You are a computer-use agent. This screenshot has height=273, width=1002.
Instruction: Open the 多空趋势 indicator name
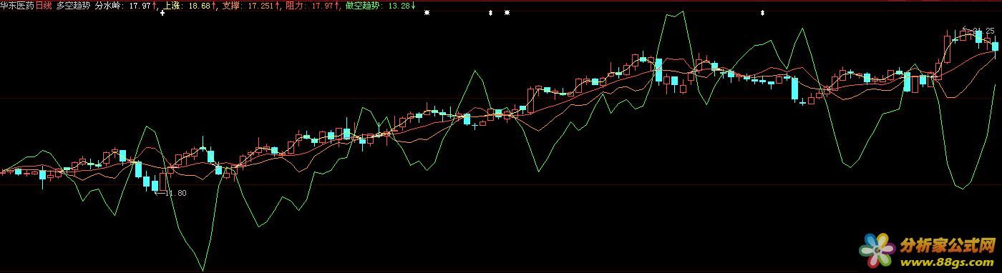[x=73, y=5]
